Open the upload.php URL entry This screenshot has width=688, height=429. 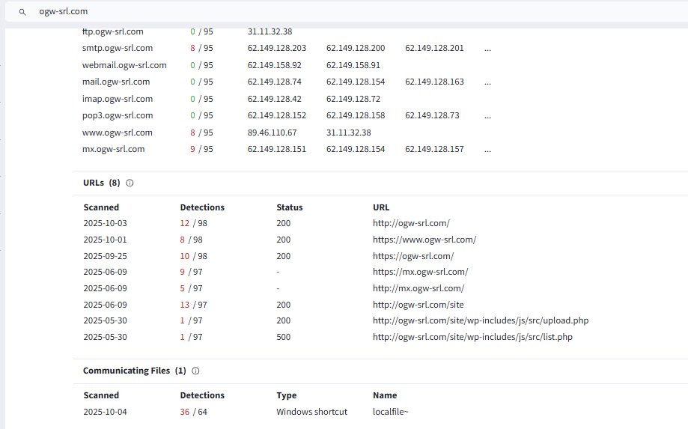coord(481,320)
